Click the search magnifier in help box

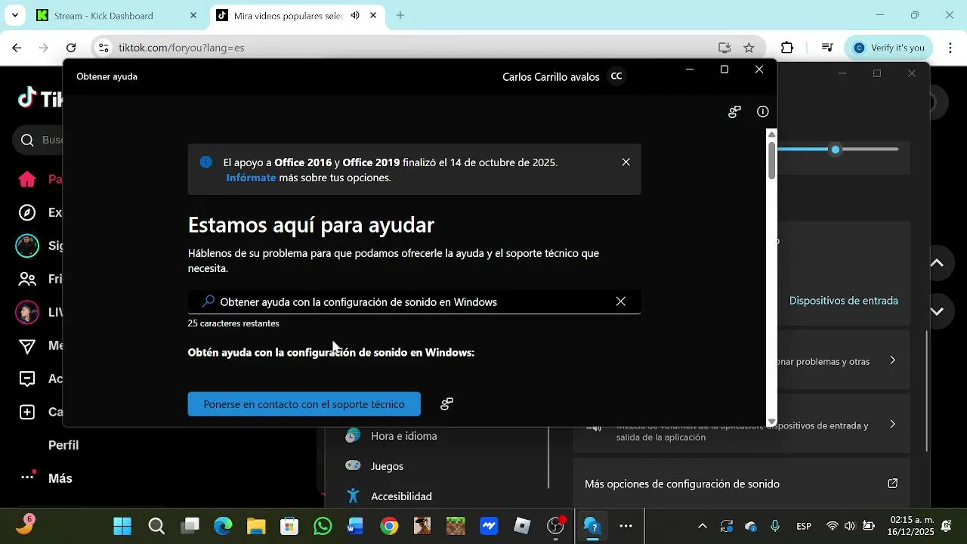208,301
